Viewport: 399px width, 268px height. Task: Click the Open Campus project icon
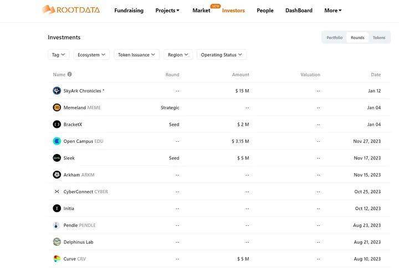click(x=57, y=141)
